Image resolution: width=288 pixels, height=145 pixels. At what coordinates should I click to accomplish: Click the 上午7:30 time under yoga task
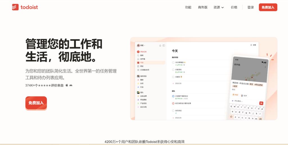click(x=179, y=65)
